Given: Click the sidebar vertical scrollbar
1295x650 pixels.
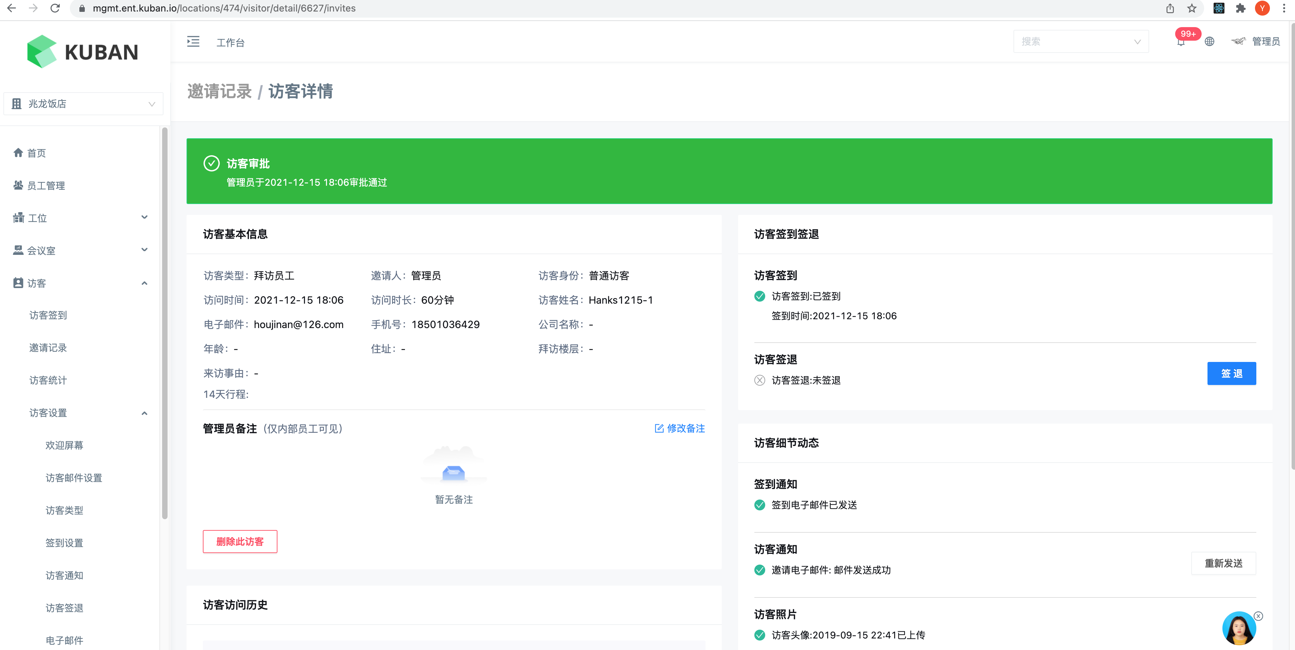Looking at the screenshot, I should point(165,324).
